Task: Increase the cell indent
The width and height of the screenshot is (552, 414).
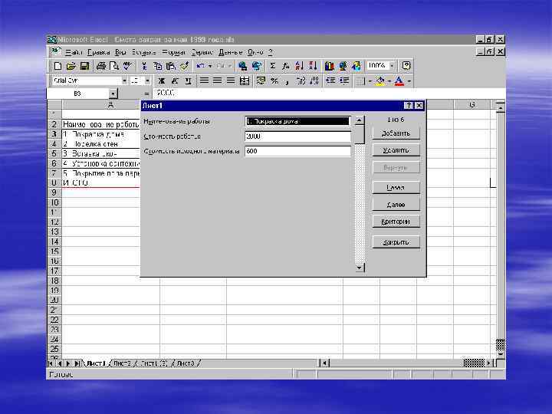Action: [x=343, y=81]
